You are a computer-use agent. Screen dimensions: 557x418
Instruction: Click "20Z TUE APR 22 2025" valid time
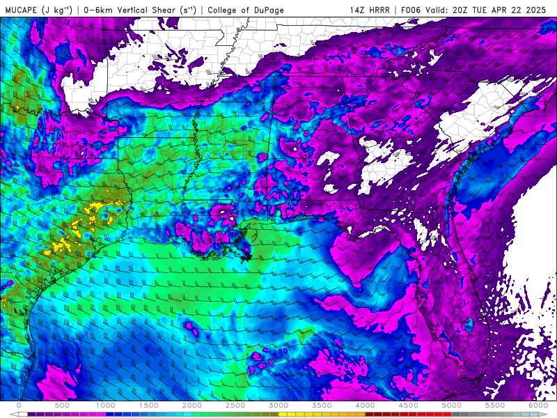(x=499, y=10)
